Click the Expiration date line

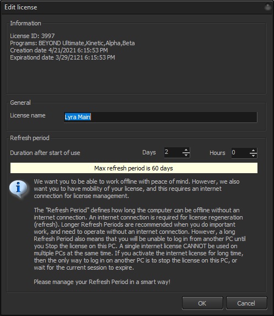(x=62, y=58)
